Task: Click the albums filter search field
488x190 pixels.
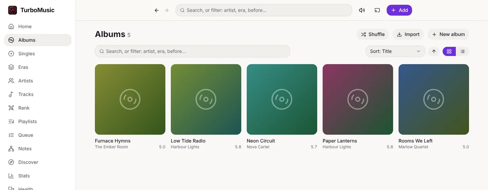Action: pos(192,51)
